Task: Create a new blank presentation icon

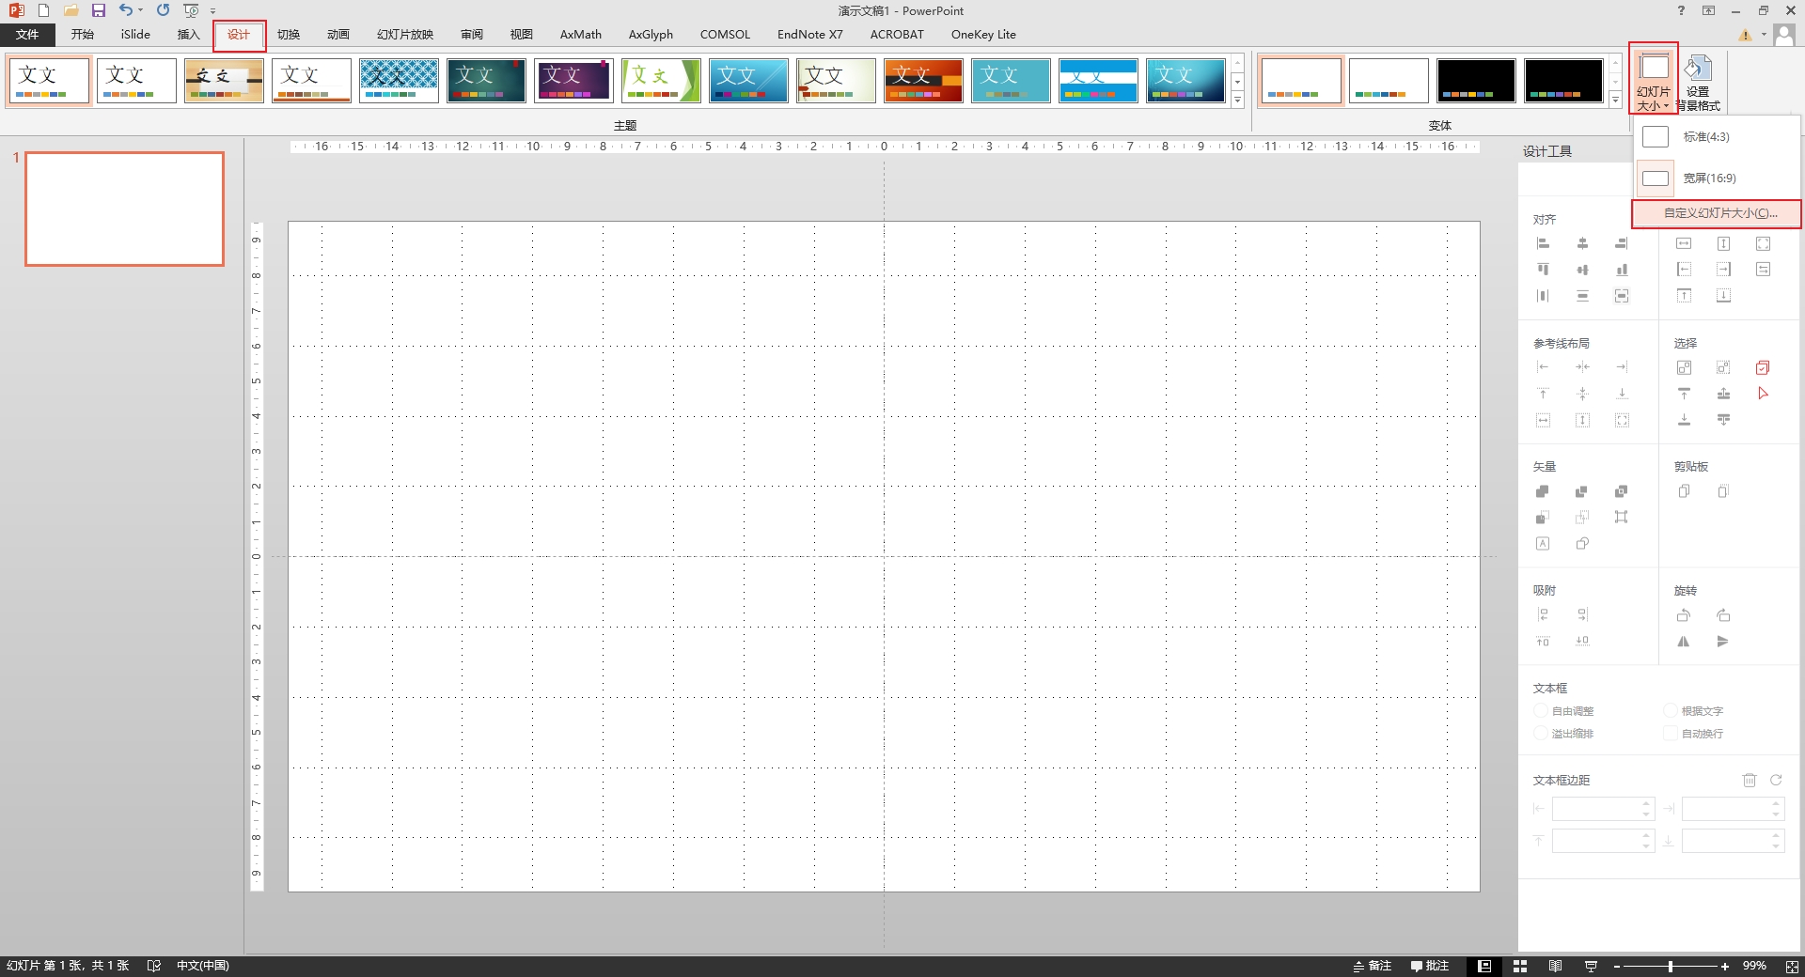Action: point(43,10)
